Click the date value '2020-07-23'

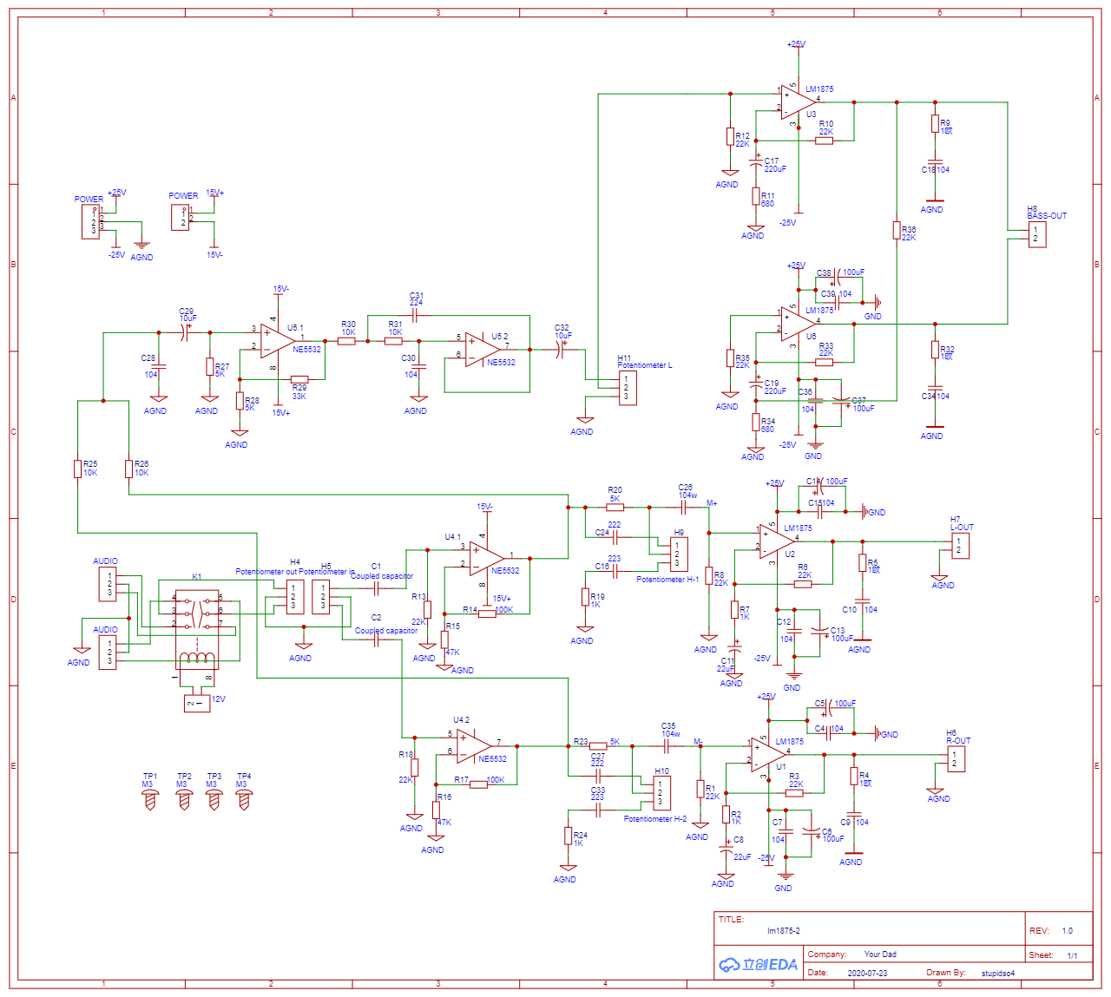click(x=867, y=974)
